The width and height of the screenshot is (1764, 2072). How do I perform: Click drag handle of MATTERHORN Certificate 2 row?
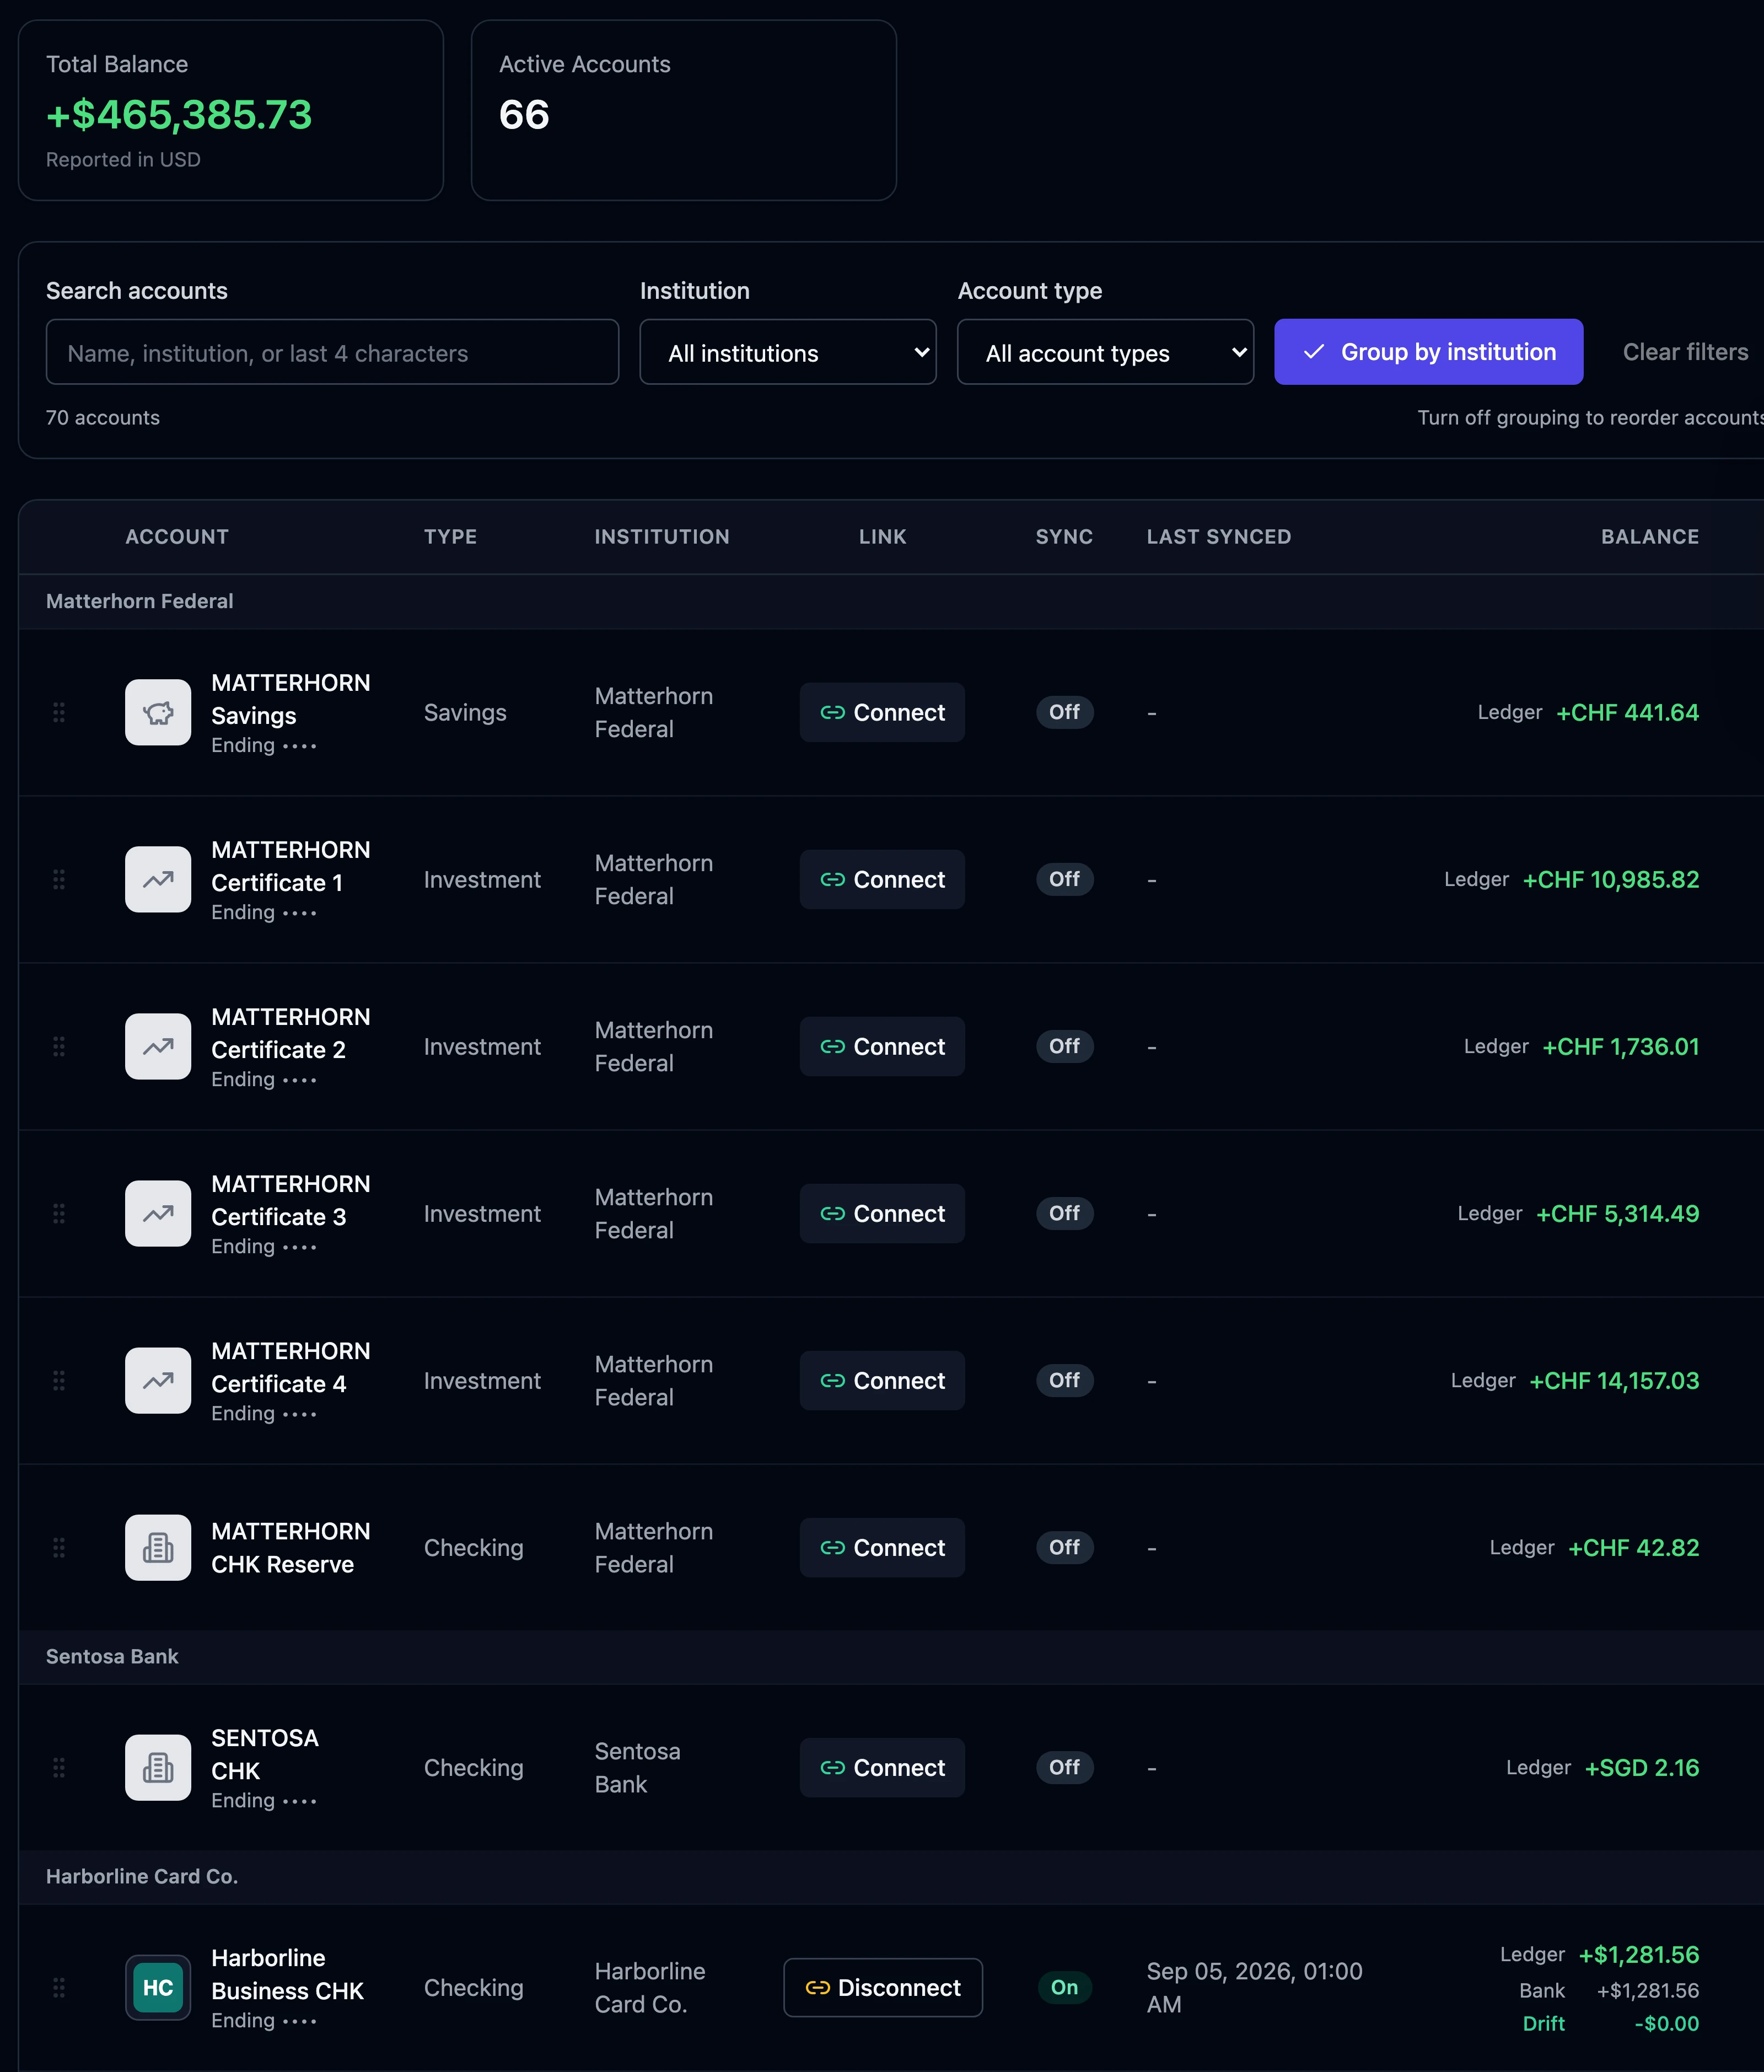click(x=59, y=1046)
